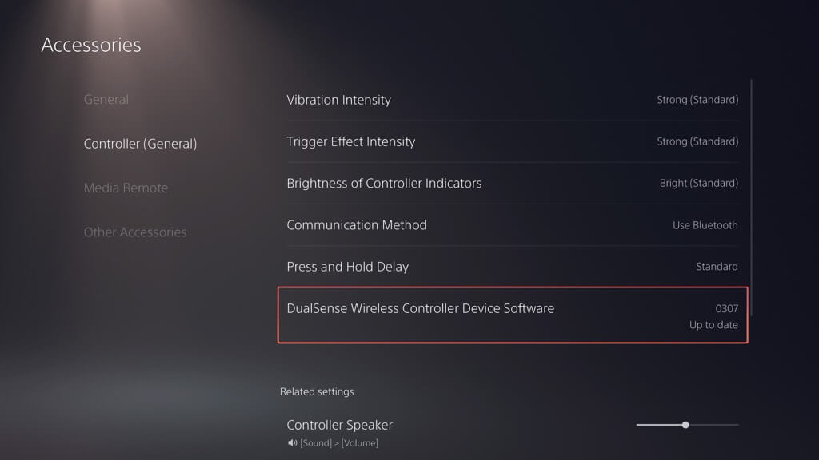Click the Controller Speaker volume slider handle
The height and width of the screenshot is (460, 819).
(685, 425)
